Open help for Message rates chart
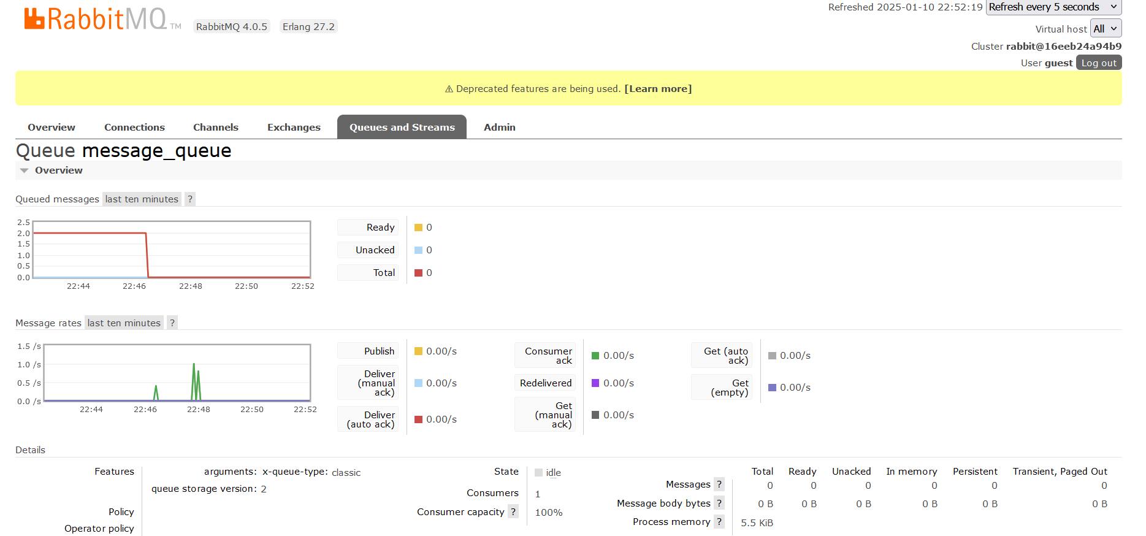The width and height of the screenshot is (1146, 536). click(172, 323)
